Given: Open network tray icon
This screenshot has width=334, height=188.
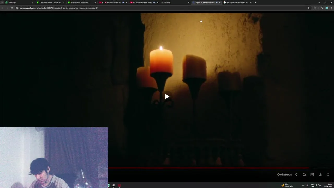Looking at the screenshot, I should click(317, 185).
